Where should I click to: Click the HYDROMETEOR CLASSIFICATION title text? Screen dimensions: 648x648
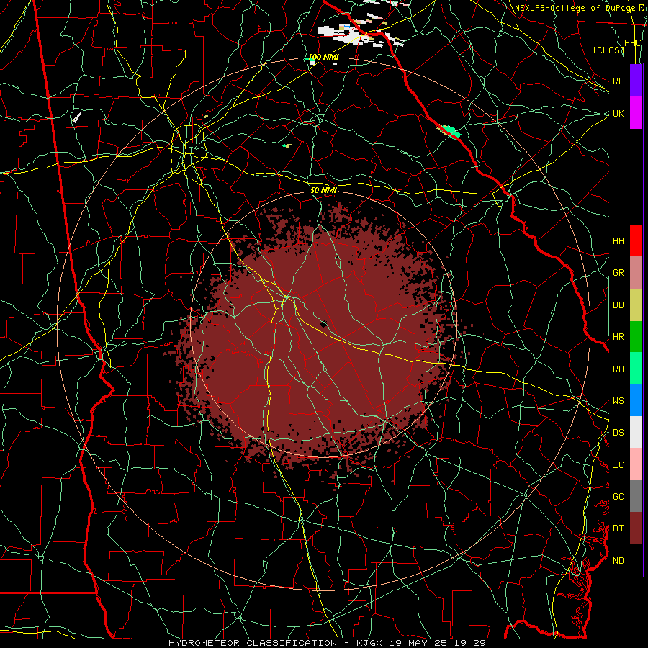(x=253, y=643)
